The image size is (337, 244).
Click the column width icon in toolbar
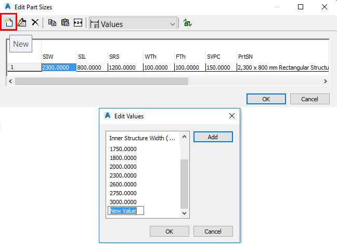(78, 22)
